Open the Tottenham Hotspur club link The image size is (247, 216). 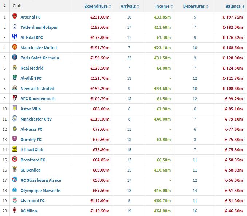point(39,27)
